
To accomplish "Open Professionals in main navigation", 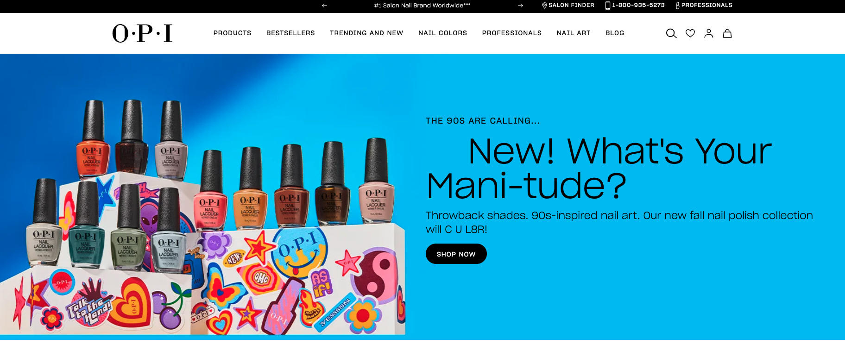I will pos(512,33).
